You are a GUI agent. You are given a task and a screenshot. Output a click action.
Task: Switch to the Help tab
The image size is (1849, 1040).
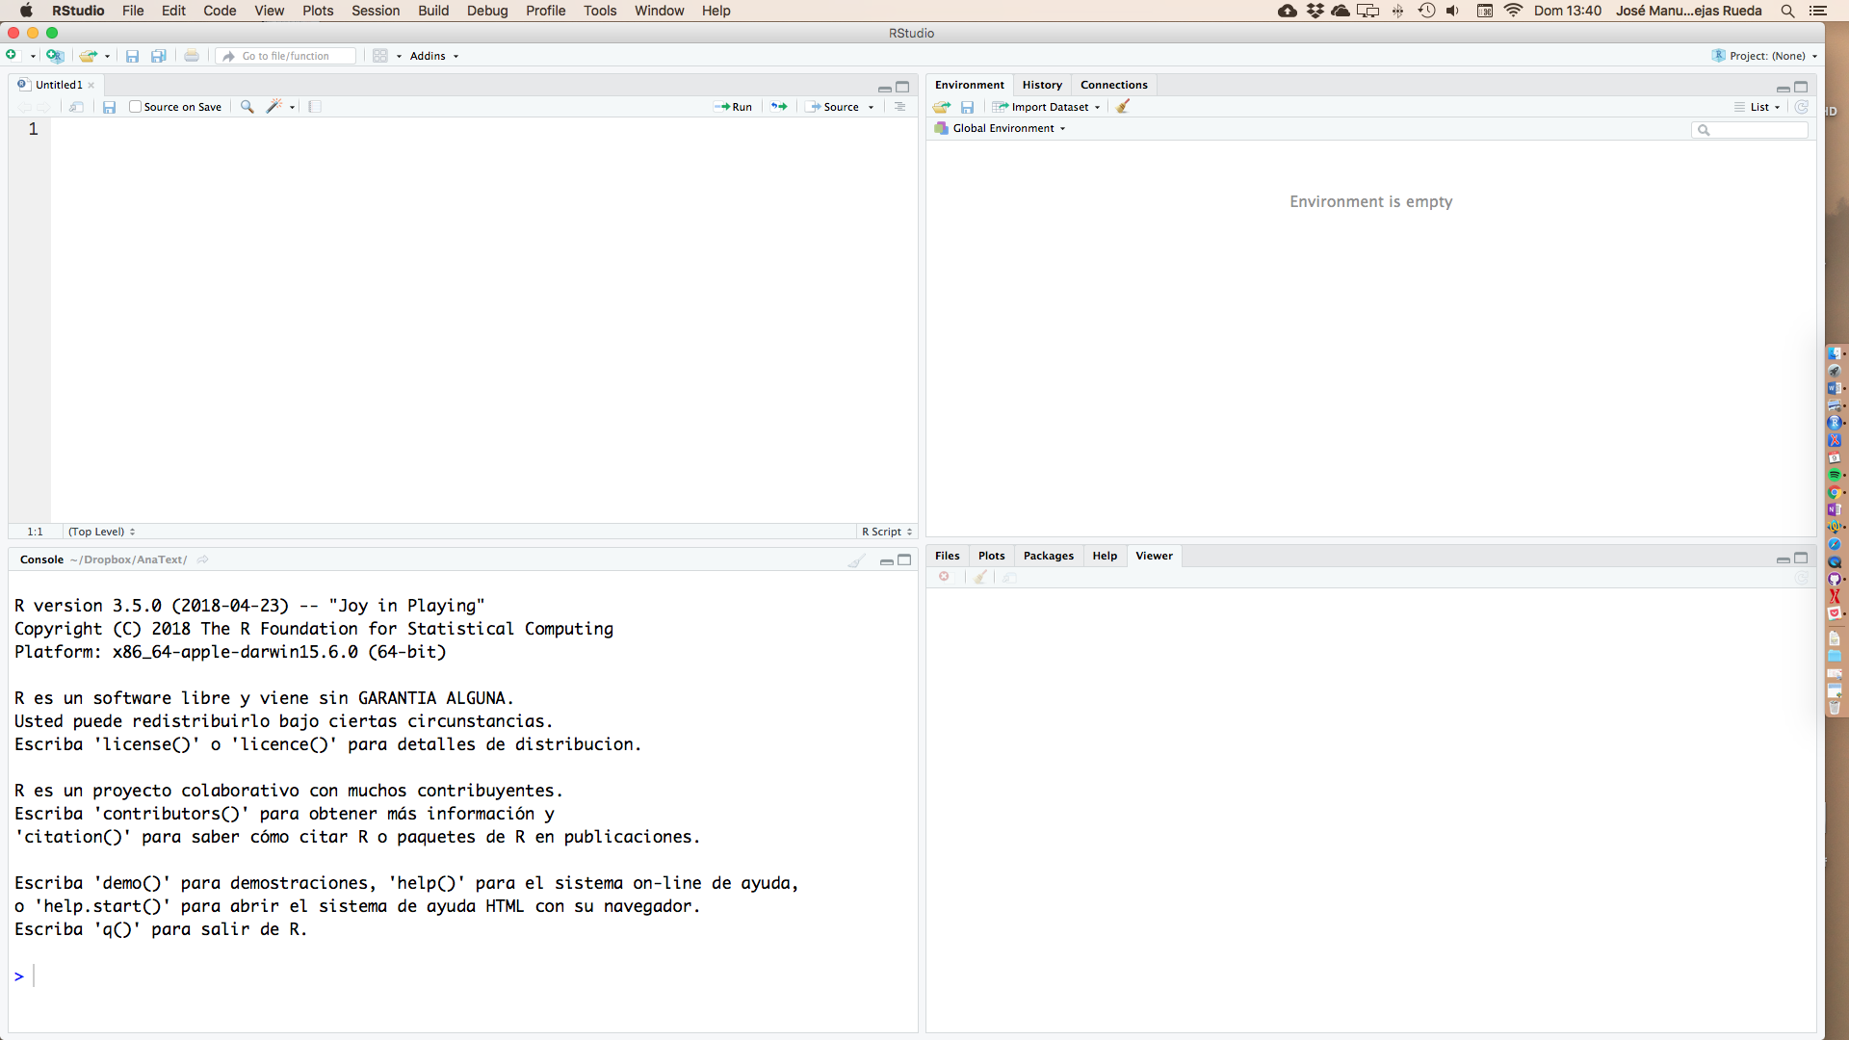1105,556
